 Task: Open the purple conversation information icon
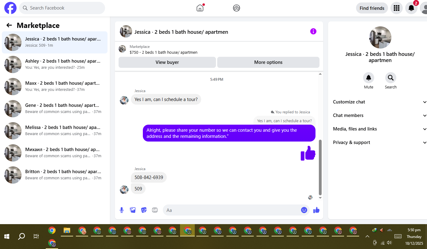tap(313, 31)
